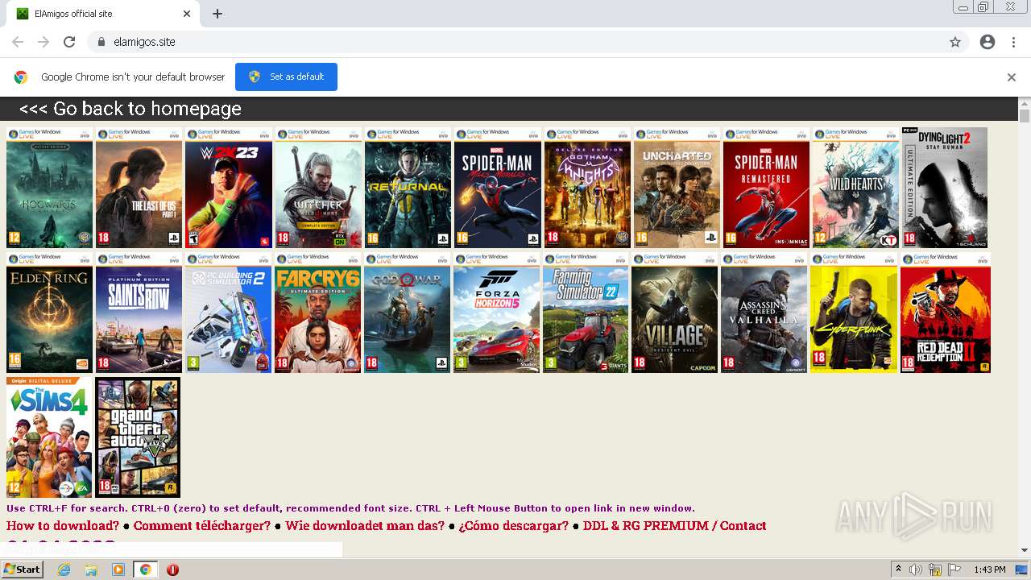Open File Explorer from the taskbar
This screenshot has width=1031, height=580.
[x=91, y=570]
